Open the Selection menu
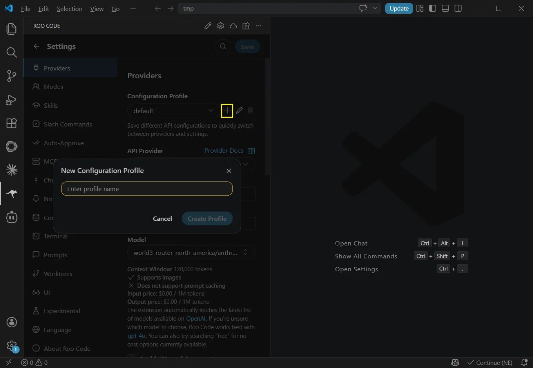The width and height of the screenshot is (533, 368). click(70, 9)
